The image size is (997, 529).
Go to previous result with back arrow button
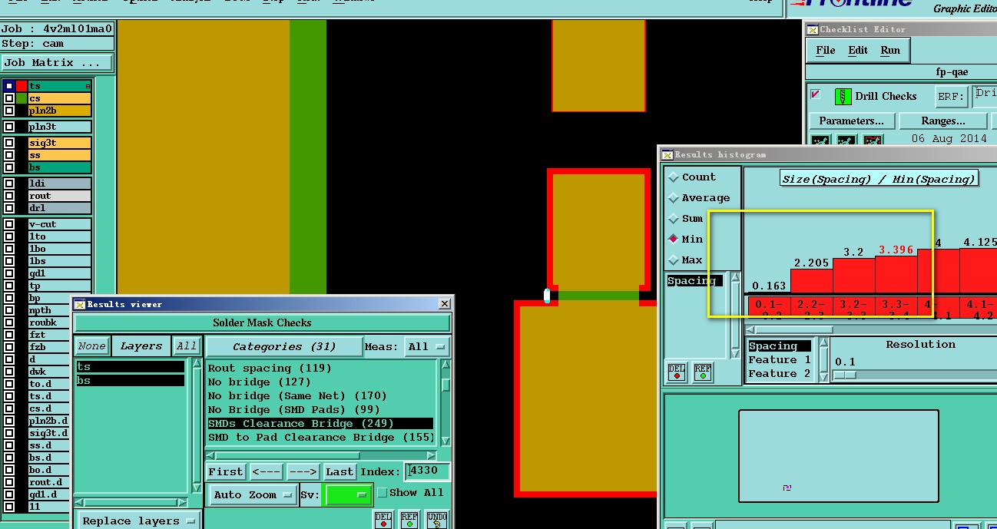point(266,472)
